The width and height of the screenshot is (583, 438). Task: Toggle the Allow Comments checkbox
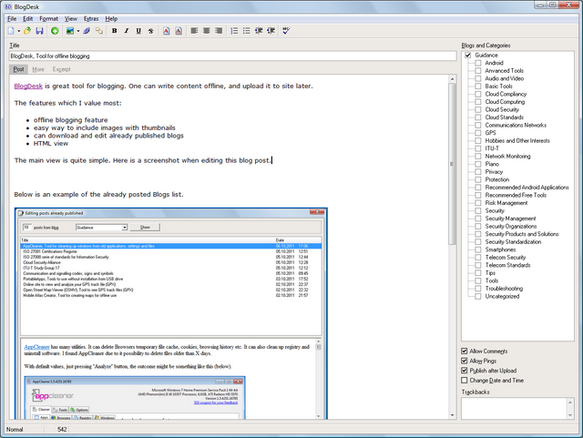click(464, 351)
